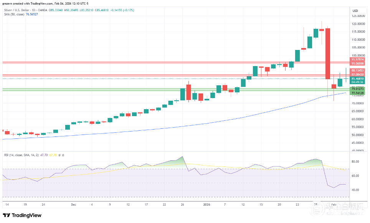The width and height of the screenshot is (370, 223).
Task: Click the TradingView logo at bottom left
Action: point(22,215)
